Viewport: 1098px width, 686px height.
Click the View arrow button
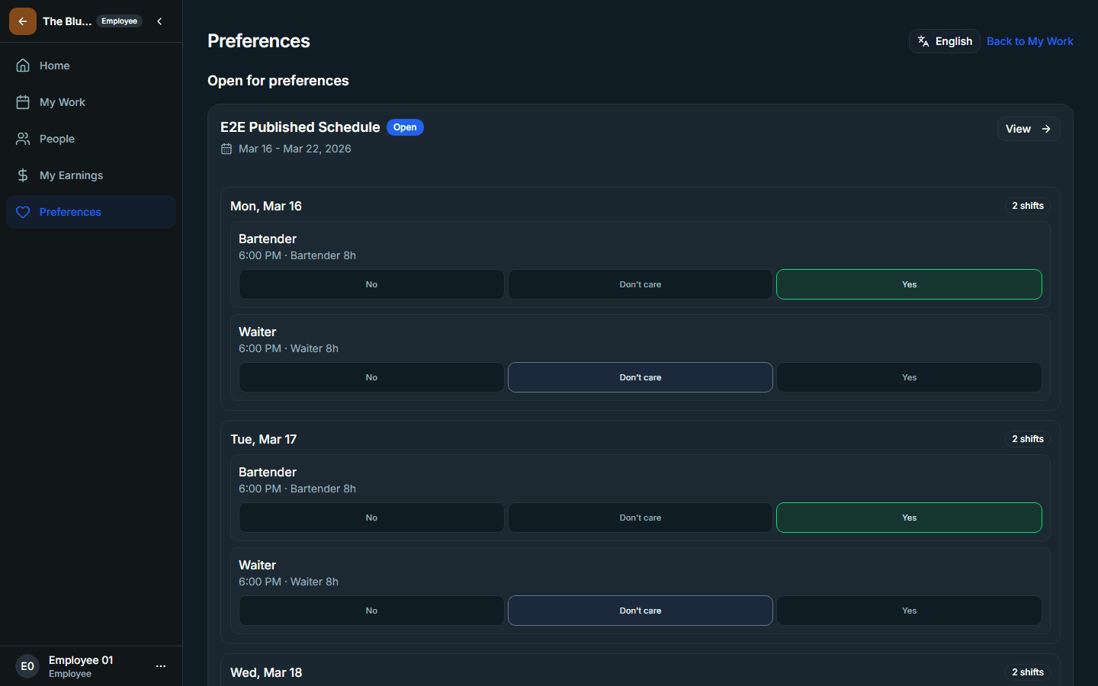[x=1029, y=129]
